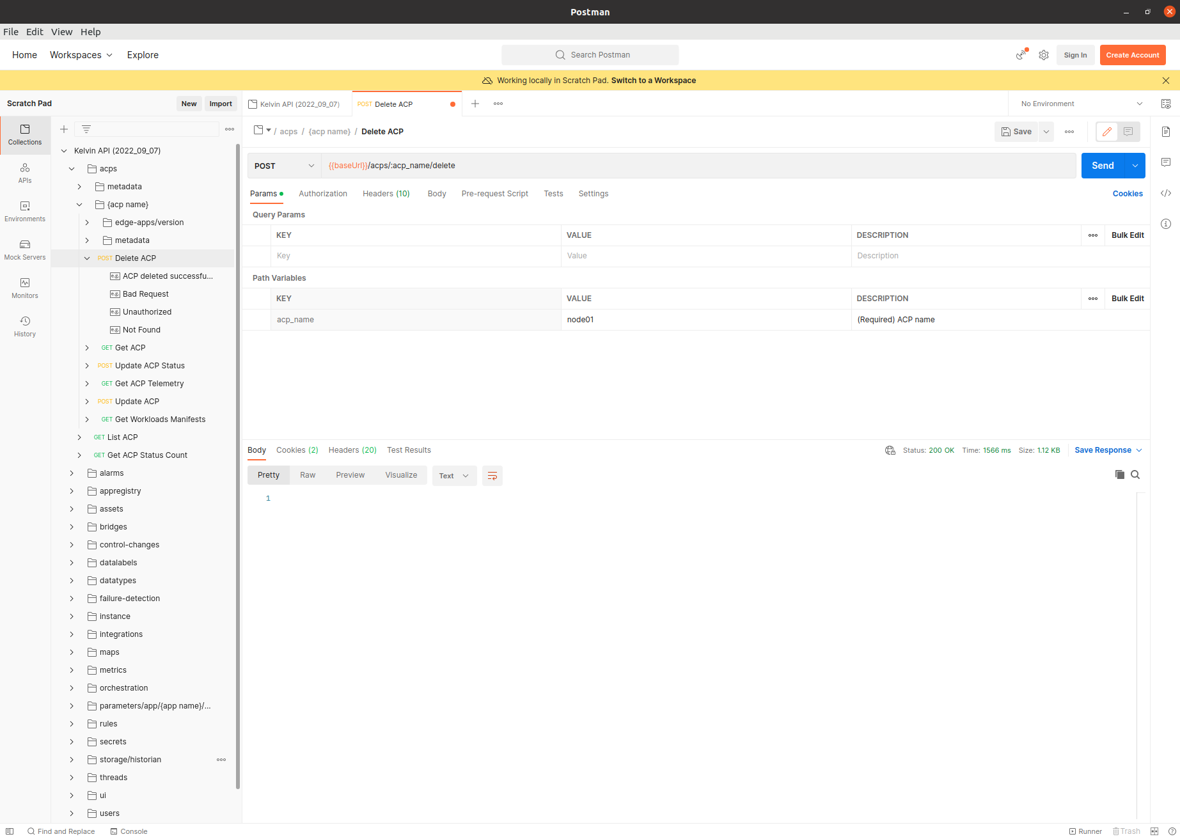The height and width of the screenshot is (839, 1180).
Task: Open the Capture requests satellite icon
Action: pyautogui.click(x=1020, y=55)
